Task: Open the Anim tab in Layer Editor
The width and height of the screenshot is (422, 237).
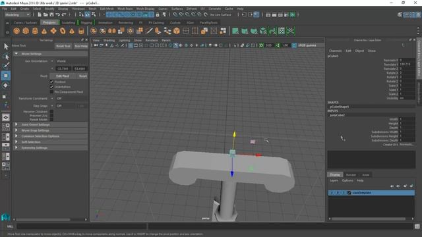Action: pyautogui.click(x=366, y=175)
